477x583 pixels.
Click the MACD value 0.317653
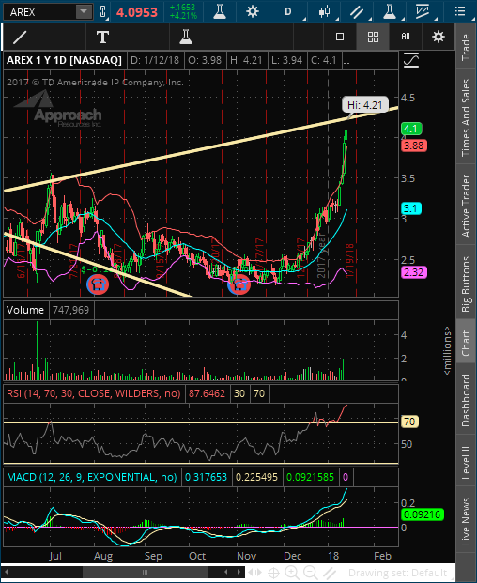coord(206,477)
